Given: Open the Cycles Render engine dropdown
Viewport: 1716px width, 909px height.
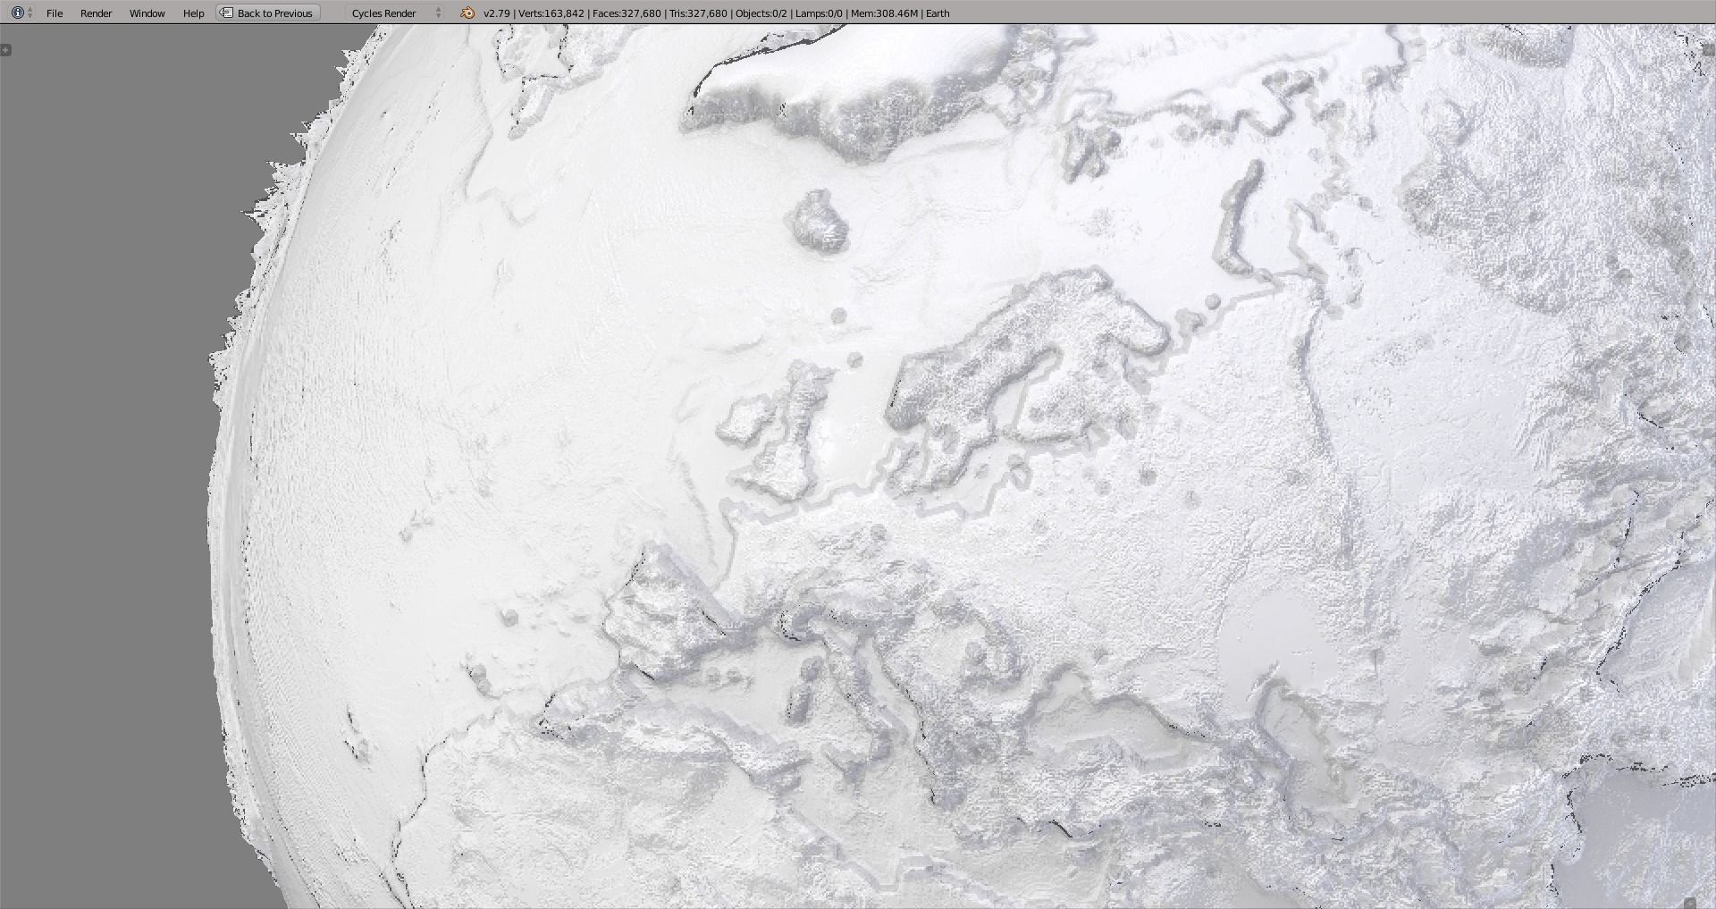Looking at the screenshot, I should tap(383, 13).
